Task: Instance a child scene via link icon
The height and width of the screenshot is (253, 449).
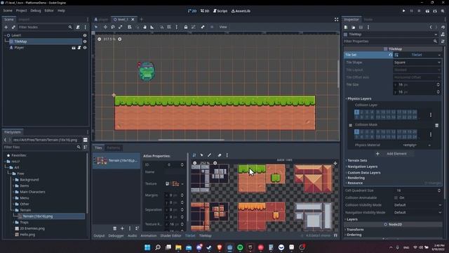Action: point(13,27)
